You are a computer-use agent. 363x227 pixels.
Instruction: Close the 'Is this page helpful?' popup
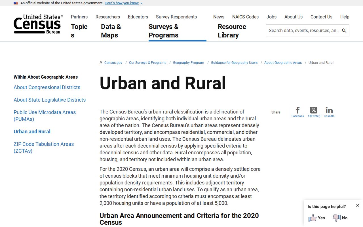[358, 205]
